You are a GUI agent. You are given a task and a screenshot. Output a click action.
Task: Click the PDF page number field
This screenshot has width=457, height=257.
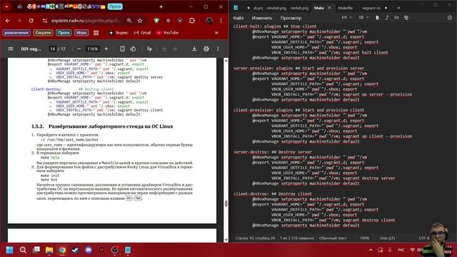click(x=52, y=49)
